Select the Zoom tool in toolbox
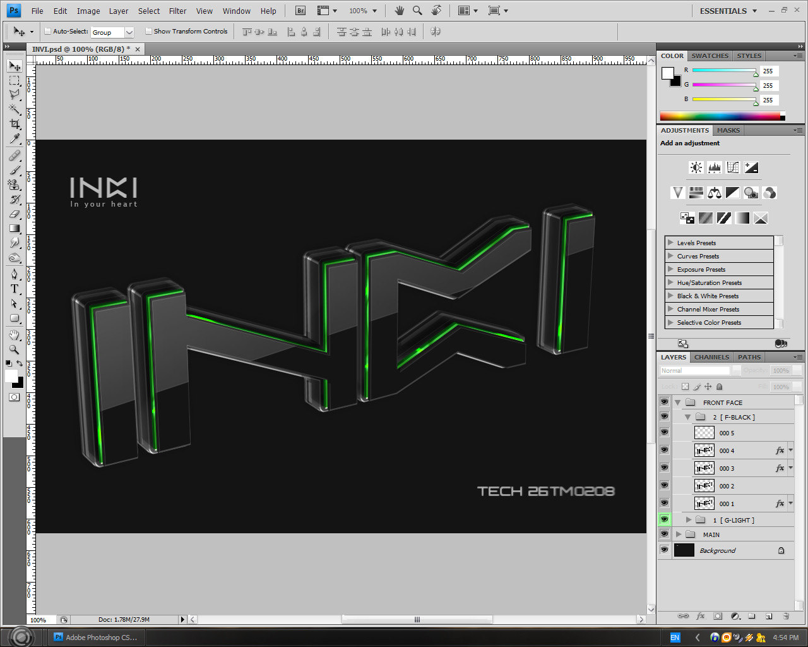This screenshot has width=808, height=647. (15, 349)
